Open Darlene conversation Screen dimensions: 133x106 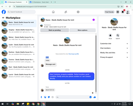click(x=19, y=53)
